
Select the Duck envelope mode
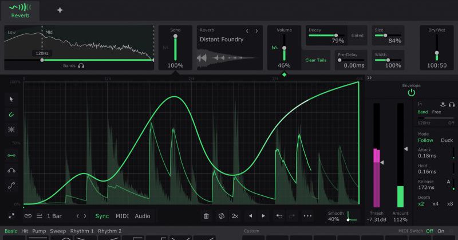coord(447,140)
